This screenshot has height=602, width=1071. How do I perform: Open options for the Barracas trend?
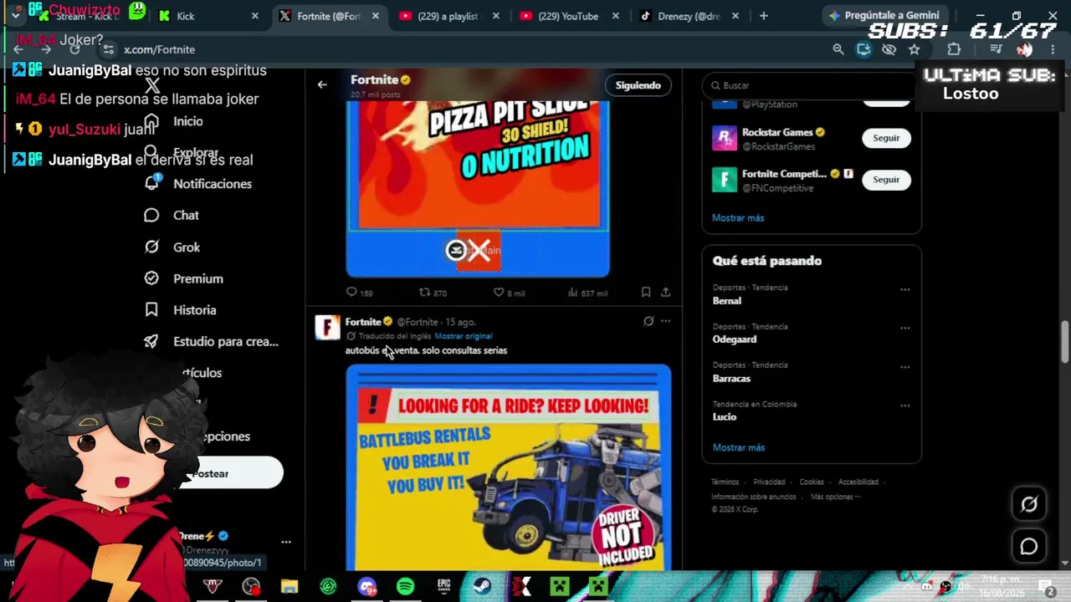tap(904, 367)
